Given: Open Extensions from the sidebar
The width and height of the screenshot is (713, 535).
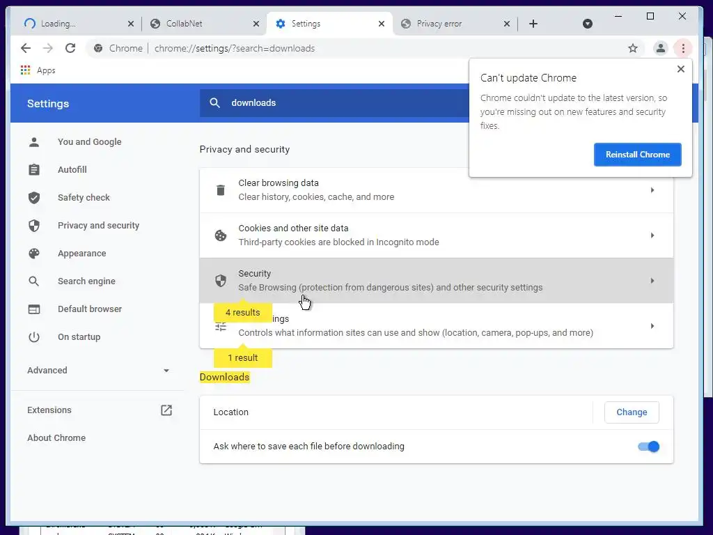Looking at the screenshot, I should point(49,410).
